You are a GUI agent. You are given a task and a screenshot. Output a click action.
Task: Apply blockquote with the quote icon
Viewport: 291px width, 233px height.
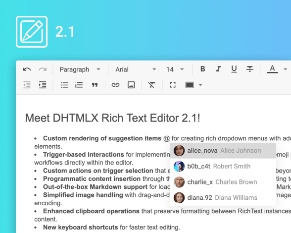(x=95, y=85)
